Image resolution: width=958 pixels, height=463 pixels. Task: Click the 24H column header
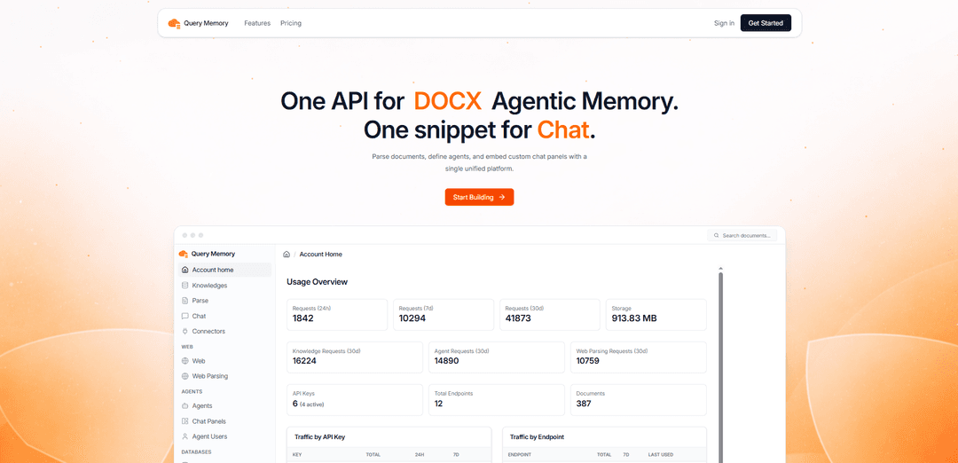pyautogui.click(x=420, y=455)
